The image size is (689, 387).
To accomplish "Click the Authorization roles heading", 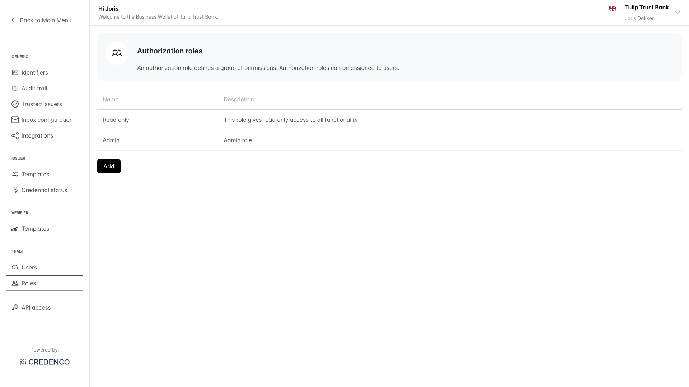I will pyautogui.click(x=170, y=51).
